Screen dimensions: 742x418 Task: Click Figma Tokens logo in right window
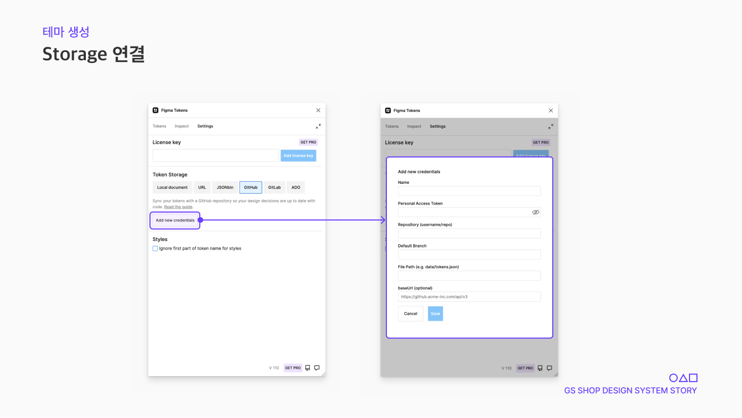[x=388, y=110]
